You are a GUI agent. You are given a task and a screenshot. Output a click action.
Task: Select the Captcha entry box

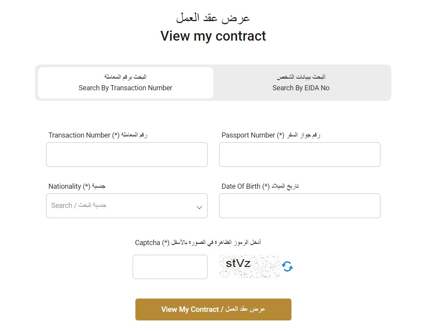click(170, 267)
